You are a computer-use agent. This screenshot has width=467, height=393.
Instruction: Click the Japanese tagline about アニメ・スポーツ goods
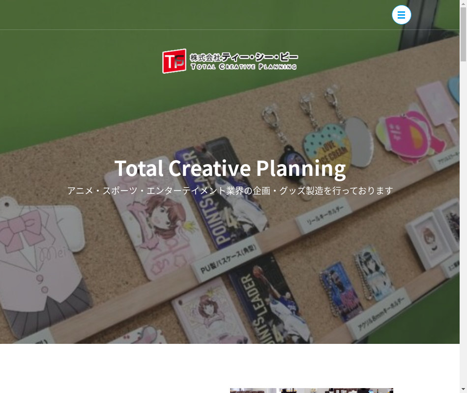[230, 191]
